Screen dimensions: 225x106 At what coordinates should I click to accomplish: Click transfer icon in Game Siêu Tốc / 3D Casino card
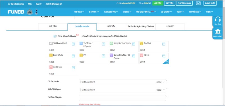coord(134,56)
